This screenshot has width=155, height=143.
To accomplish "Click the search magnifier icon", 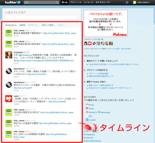I will click(57, 2).
